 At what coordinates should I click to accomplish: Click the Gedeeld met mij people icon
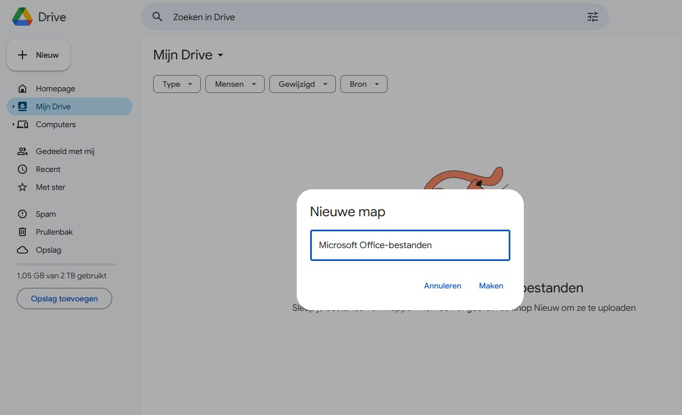[x=22, y=151]
